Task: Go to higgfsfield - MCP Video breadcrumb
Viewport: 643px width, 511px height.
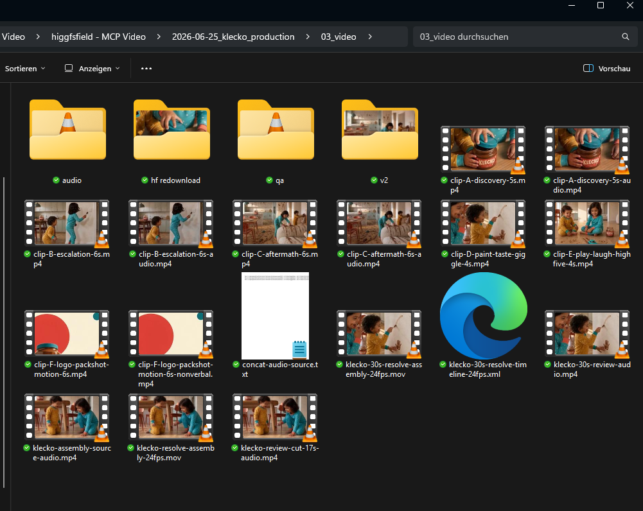Action: 98,37
